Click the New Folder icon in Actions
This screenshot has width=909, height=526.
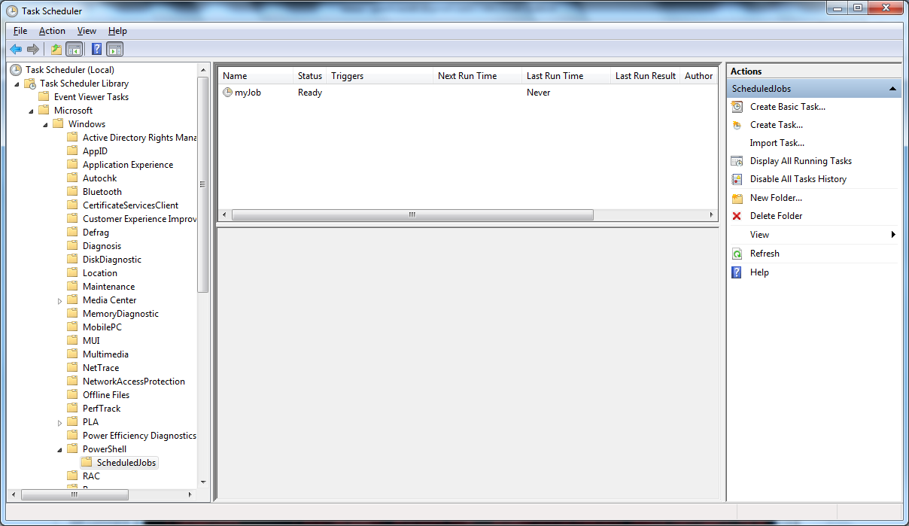point(737,198)
